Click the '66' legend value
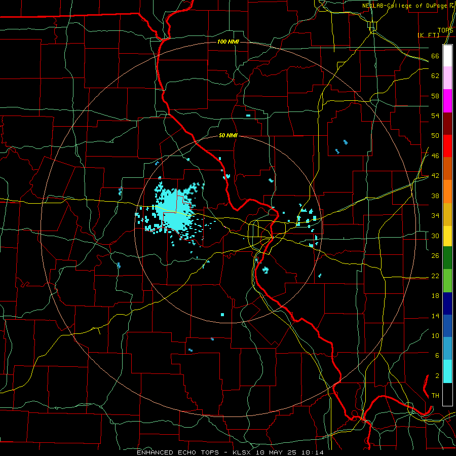Screen dimensions: 456x456 click(435, 56)
